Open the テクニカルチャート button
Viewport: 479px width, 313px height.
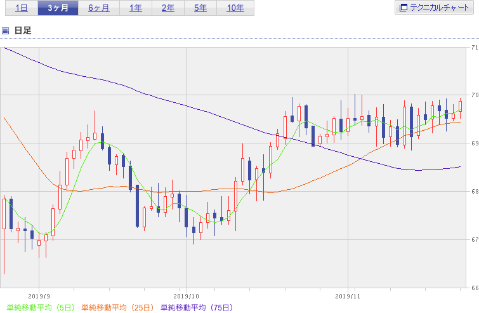434,8
